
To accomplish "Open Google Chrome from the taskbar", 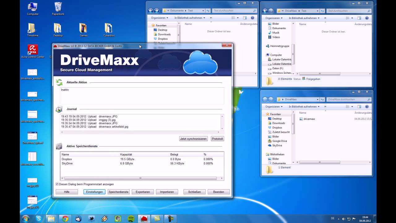I will point(65,219).
